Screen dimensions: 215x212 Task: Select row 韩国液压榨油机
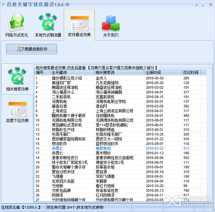120,87
